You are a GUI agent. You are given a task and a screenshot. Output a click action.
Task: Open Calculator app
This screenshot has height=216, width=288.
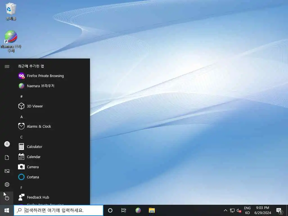pyautogui.click(x=54, y=147)
